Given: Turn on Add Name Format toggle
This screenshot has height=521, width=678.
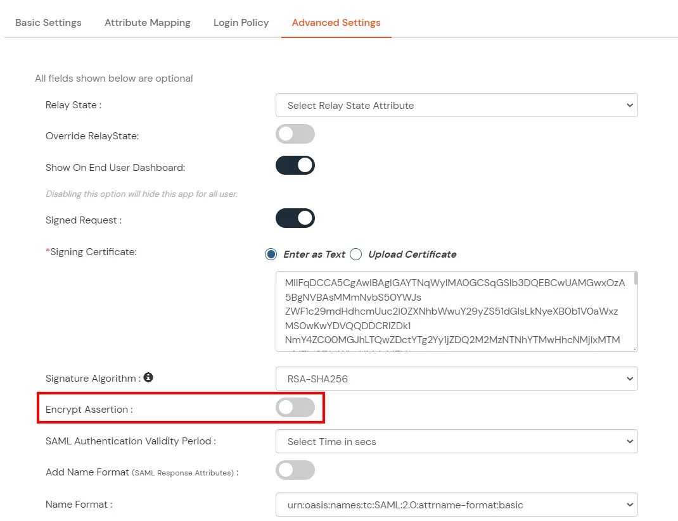Looking at the screenshot, I should tap(295, 470).
